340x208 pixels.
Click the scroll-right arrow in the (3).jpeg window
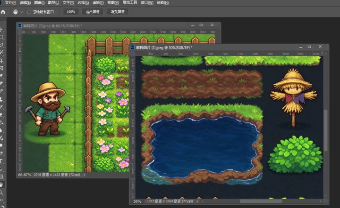[320, 201]
